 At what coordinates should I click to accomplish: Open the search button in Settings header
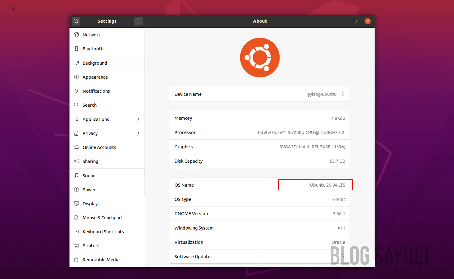click(x=76, y=21)
